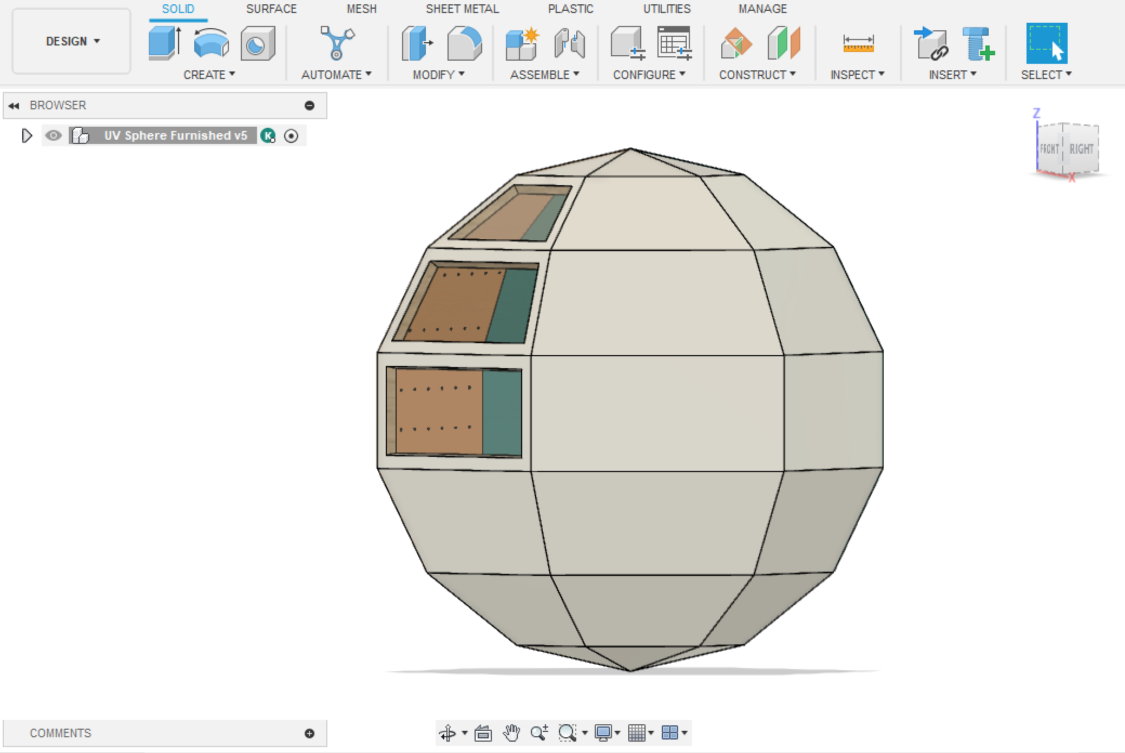This screenshot has width=1125, height=753.
Task: Open the Automated Modeling tool icon
Action: tap(337, 43)
